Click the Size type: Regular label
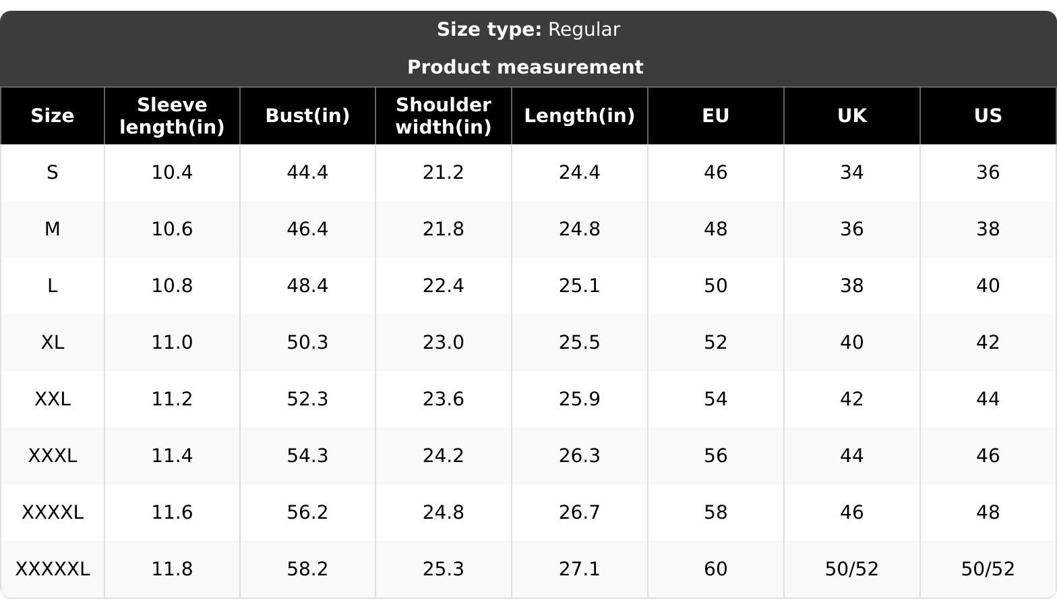The height and width of the screenshot is (599, 1057). tap(528, 30)
